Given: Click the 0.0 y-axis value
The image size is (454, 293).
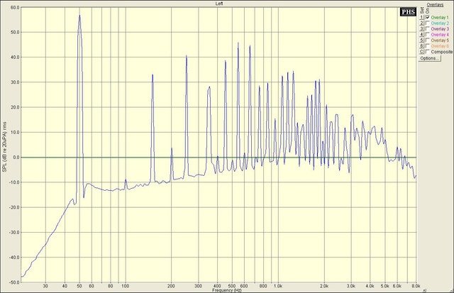Looking at the screenshot, I should (x=16, y=157).
